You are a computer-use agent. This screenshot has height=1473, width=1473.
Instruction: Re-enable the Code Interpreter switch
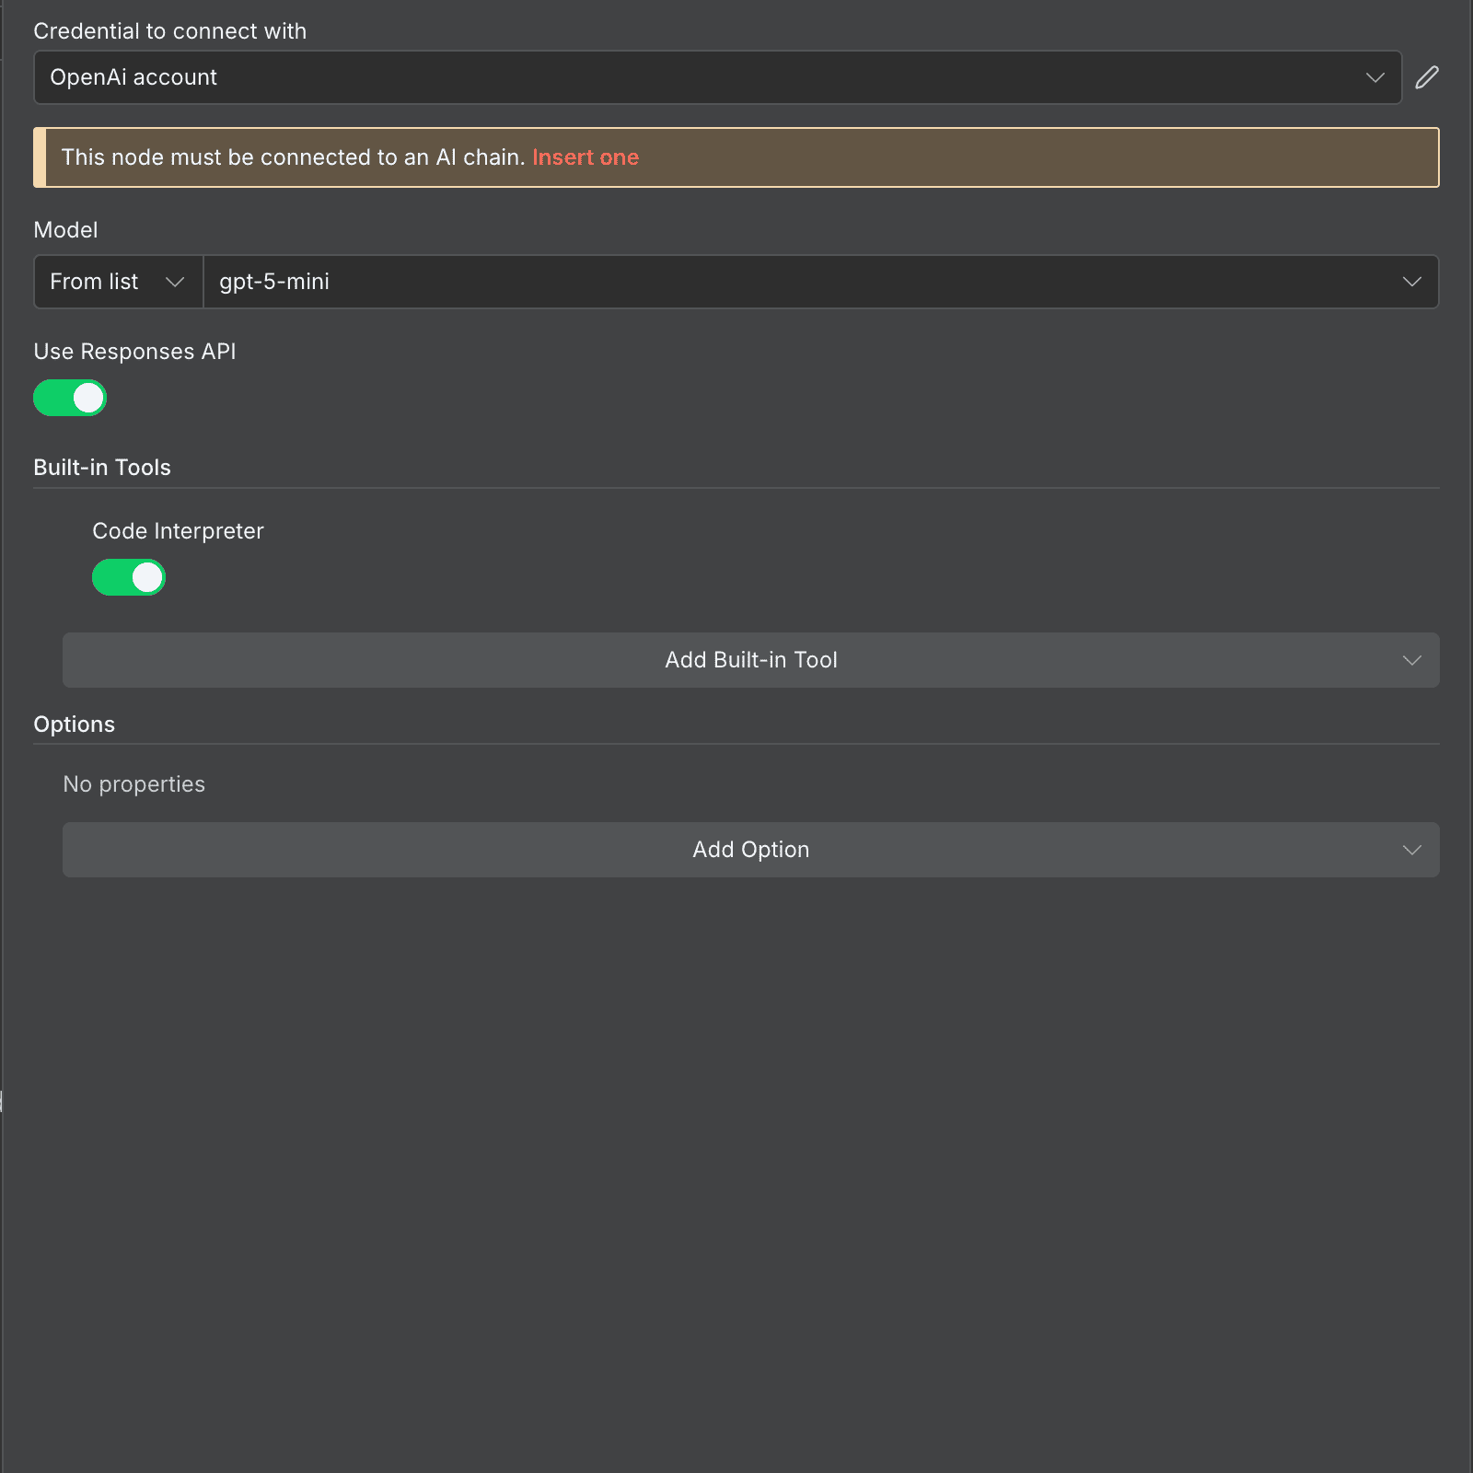click(x=129, y=577)
